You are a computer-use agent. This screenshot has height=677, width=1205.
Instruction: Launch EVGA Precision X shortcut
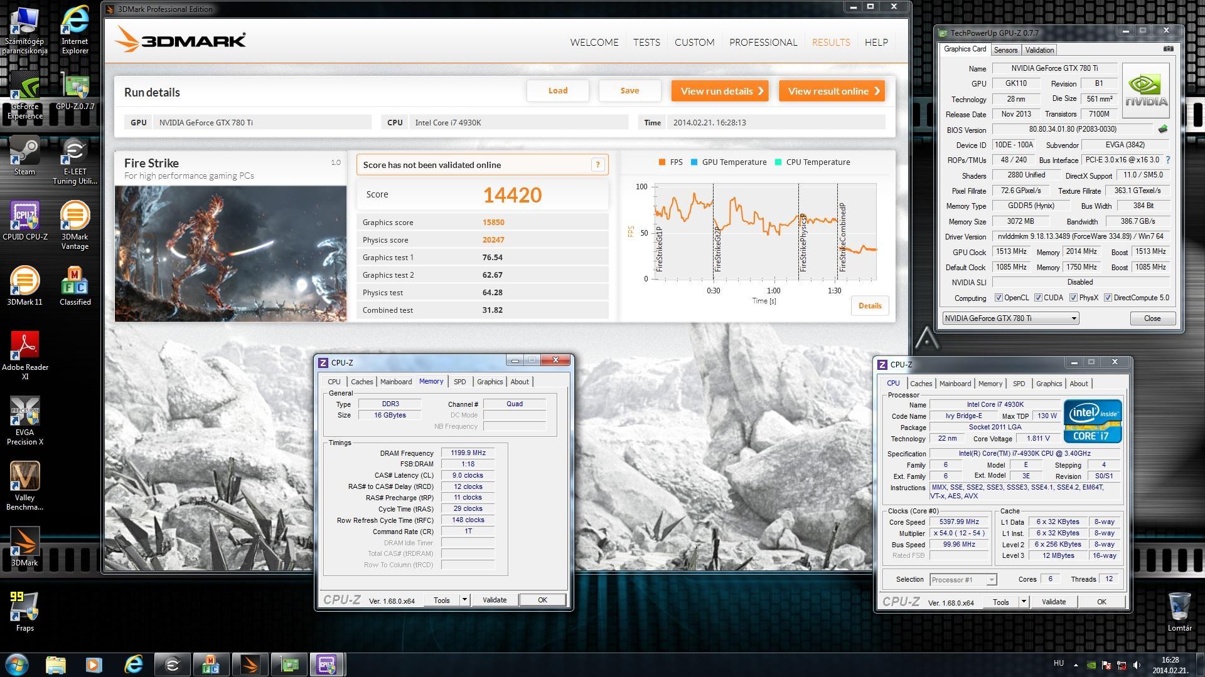pos(24,421)
